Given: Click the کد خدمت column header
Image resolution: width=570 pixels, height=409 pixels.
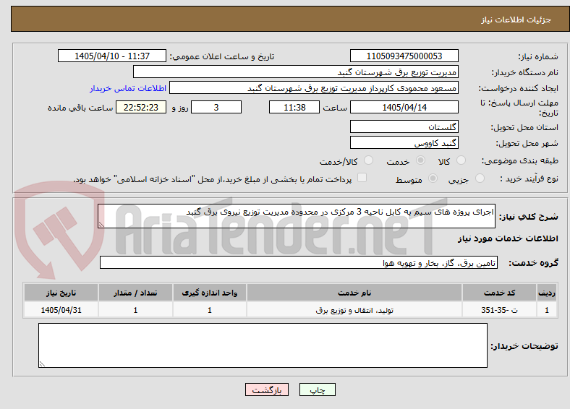Looking at the screenshot, I should (500, 293).
